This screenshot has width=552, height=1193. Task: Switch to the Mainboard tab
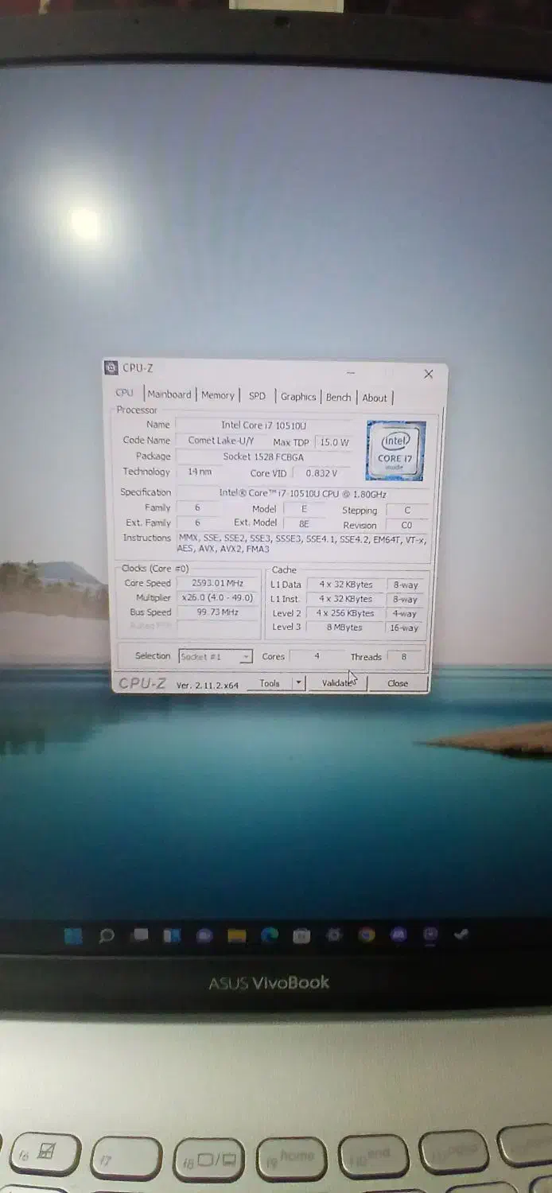[169, 394]
